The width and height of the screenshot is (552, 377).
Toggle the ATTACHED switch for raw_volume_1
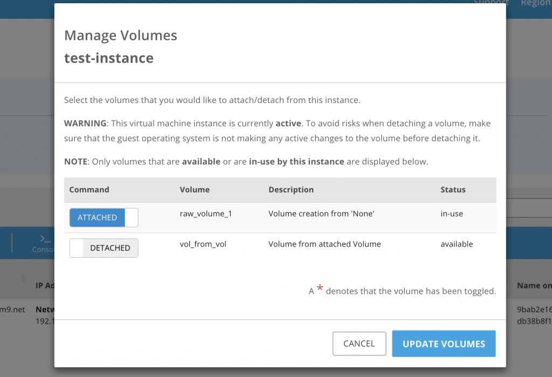click(x=103, y=218)
